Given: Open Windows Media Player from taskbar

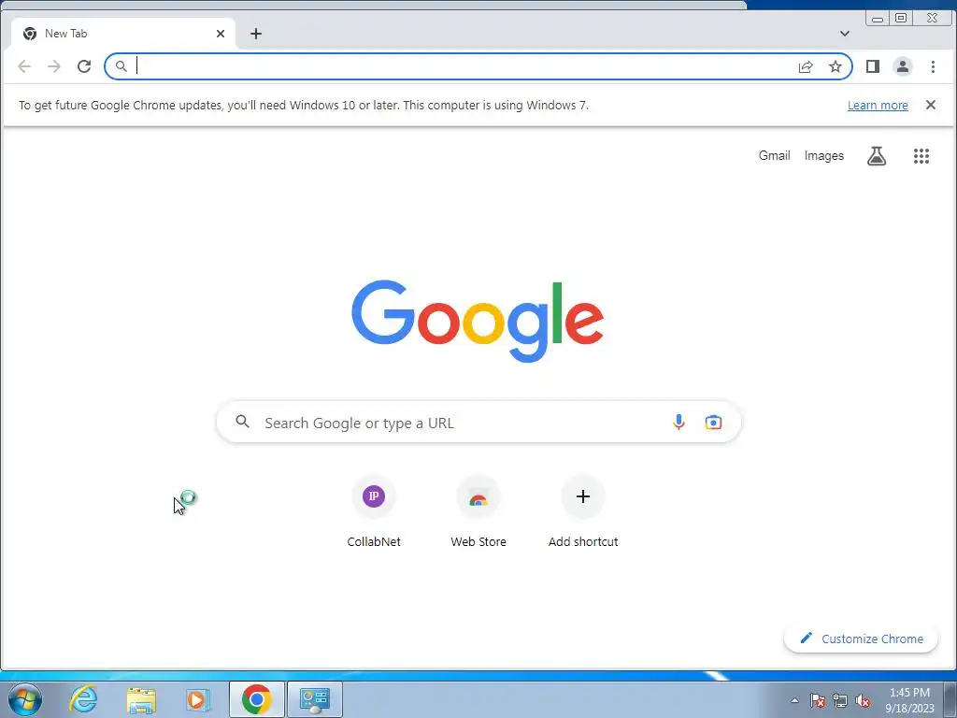Looking at the screenshot, I should 198,699.
